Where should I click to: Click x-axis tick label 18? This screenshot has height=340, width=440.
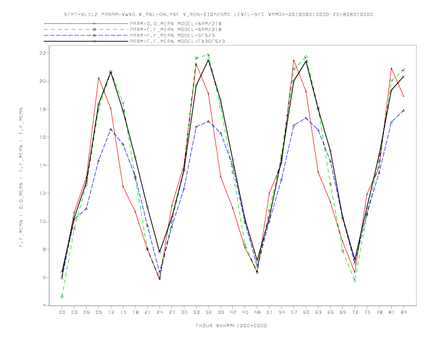pos(135,312)
